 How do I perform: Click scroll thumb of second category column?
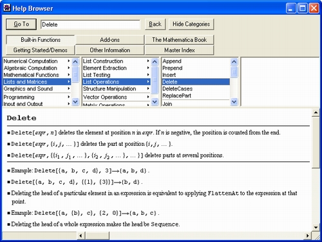point(155,80)
